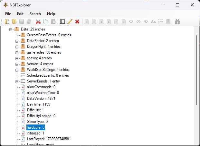Image resolution: width=200 pixels, height=146 pixels.
Task: Select the LastPlayed entry
Action: 48,139
